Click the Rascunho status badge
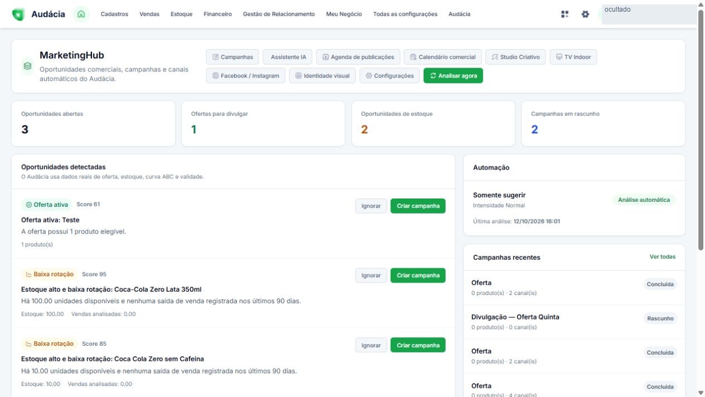705x397 pixels. [x=660, y=319]
